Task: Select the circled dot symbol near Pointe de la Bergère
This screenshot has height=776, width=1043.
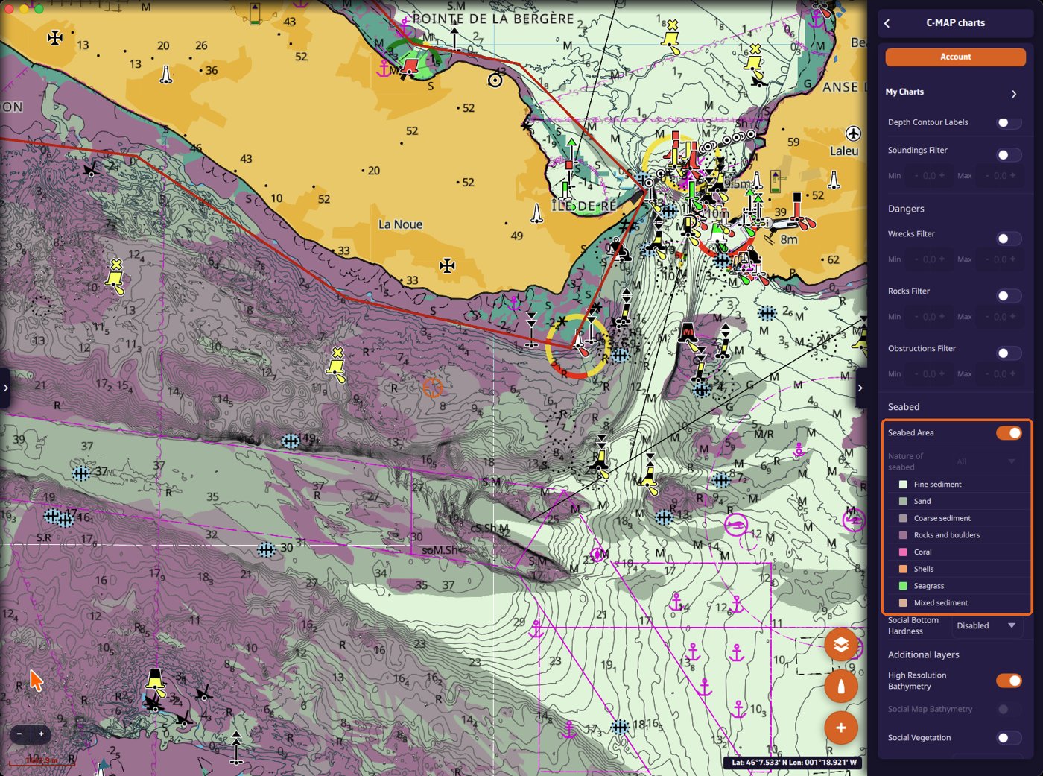Action: pos(495,80)
